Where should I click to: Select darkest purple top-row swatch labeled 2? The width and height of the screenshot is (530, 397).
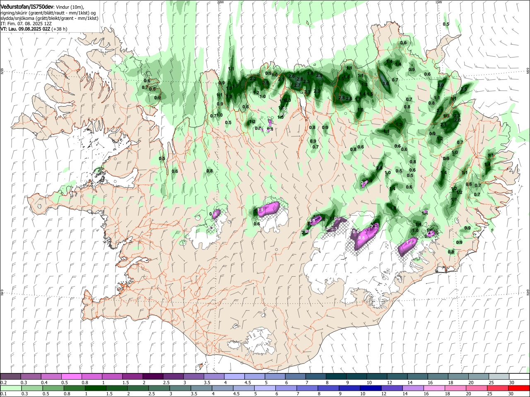click(x=153, y=377)
